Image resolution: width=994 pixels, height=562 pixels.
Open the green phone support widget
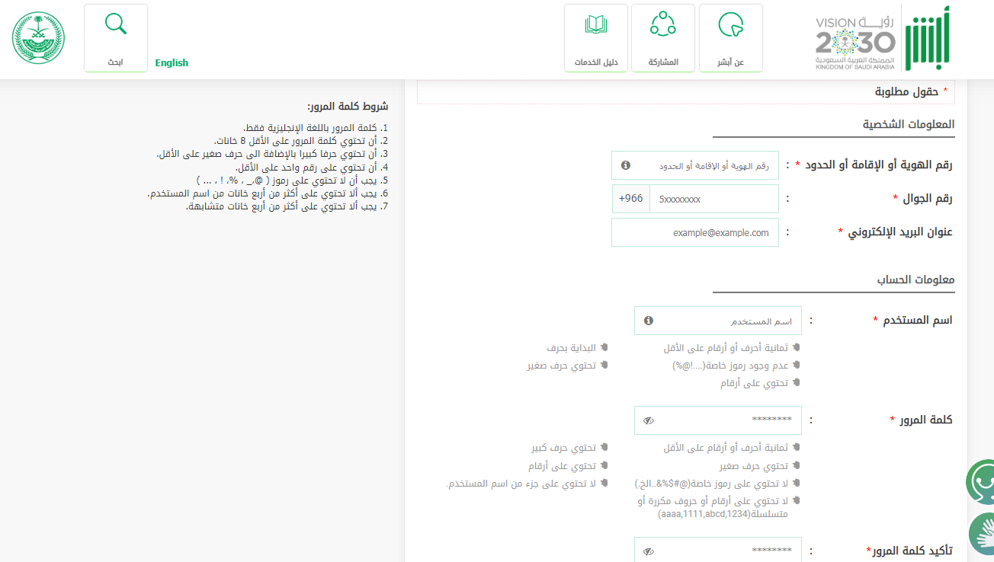click(x=980, y=481)
